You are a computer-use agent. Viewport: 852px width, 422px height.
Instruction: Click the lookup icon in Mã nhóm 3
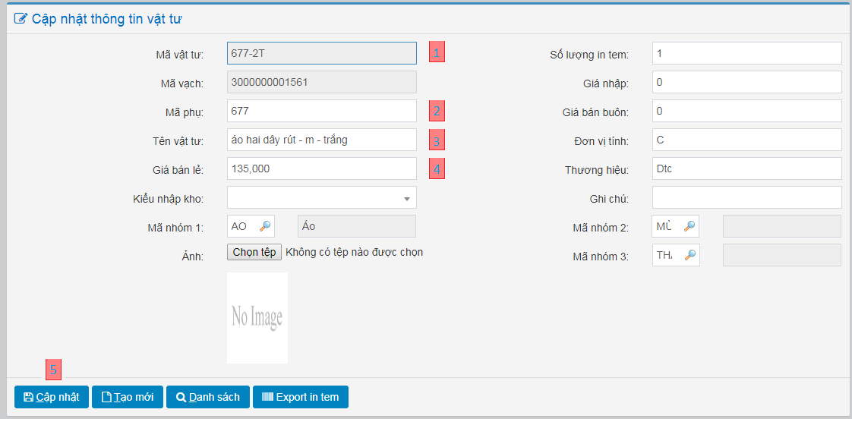(689, 255)
